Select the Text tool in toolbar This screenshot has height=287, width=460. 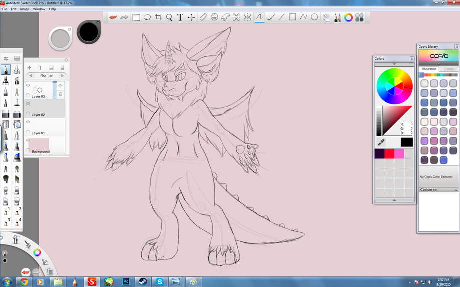(x=180, y=17)
